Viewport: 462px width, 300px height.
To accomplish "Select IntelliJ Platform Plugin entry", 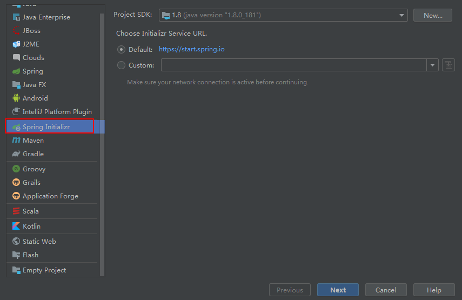I will (53, 112).
